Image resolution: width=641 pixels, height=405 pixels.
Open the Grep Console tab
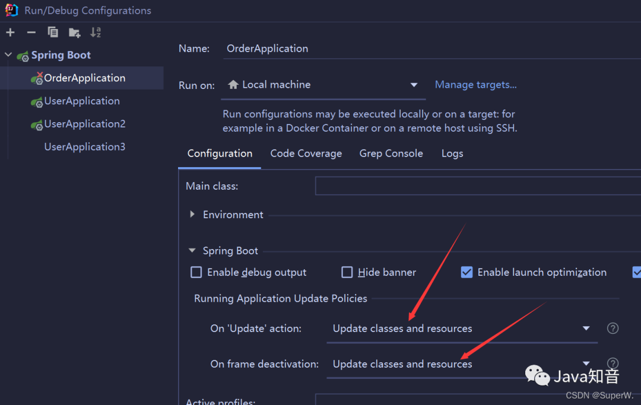click(x=391, y=154)
